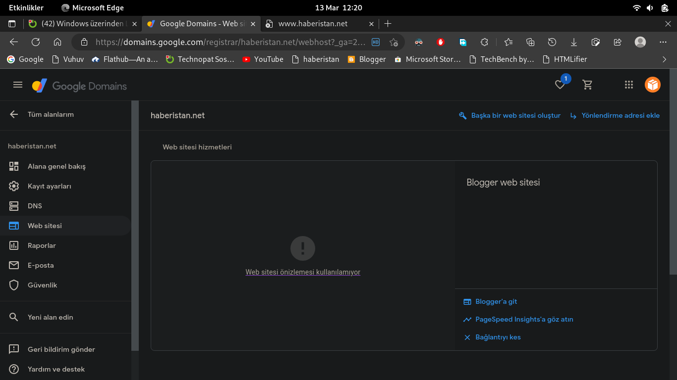Screen dimensions: 677x380
Task: Open a new tab
Action: 388,23
